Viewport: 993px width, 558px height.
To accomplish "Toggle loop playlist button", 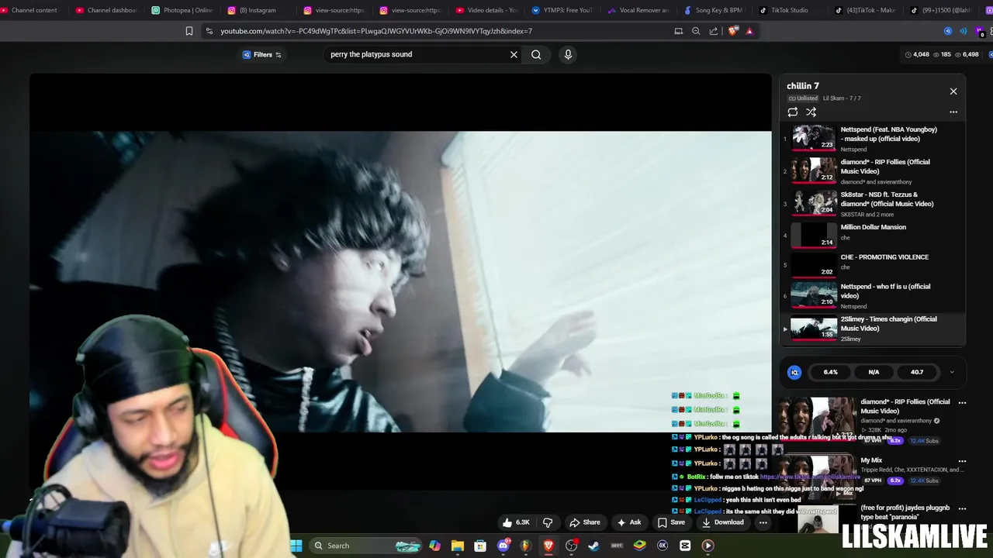I will [x=793, y=112].
